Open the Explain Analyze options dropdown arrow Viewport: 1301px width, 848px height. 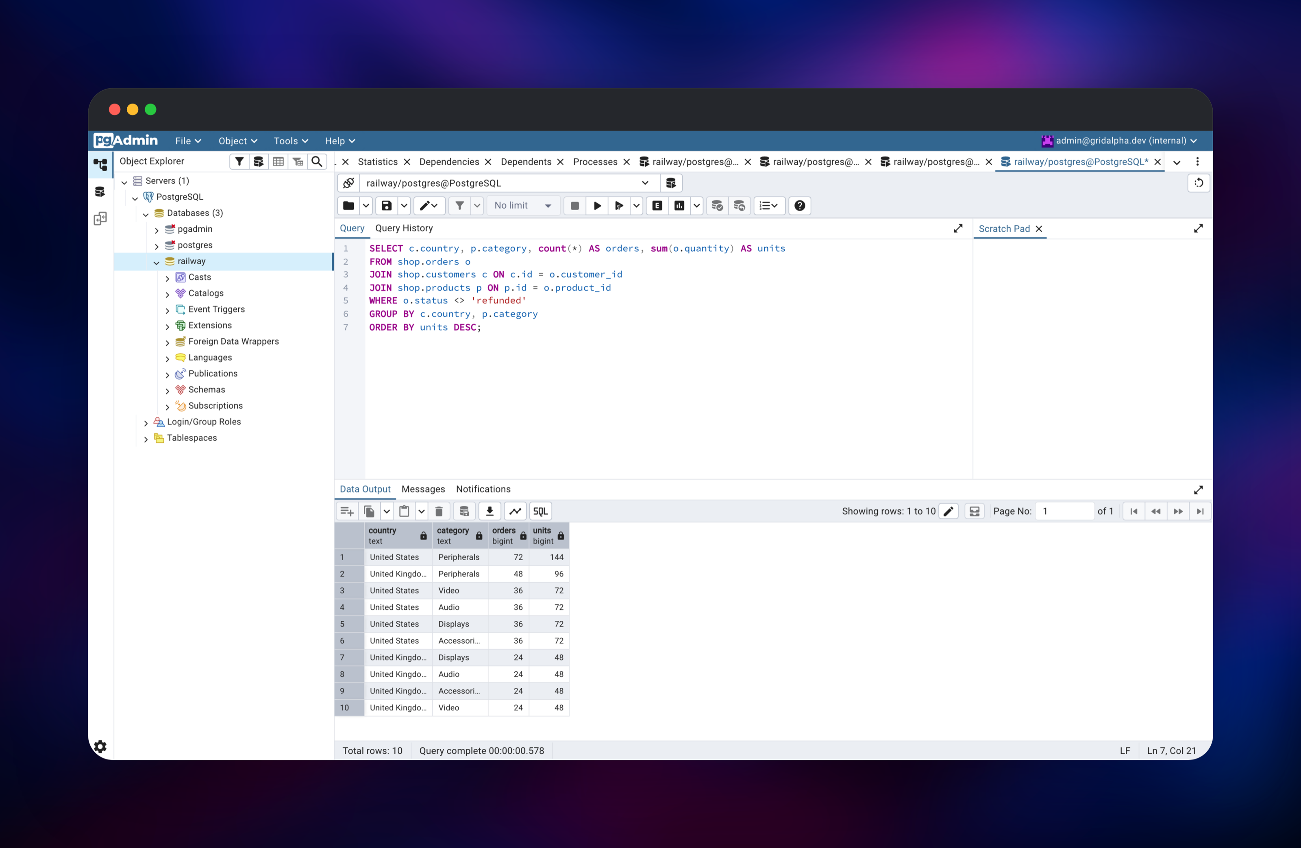(696, 206)
